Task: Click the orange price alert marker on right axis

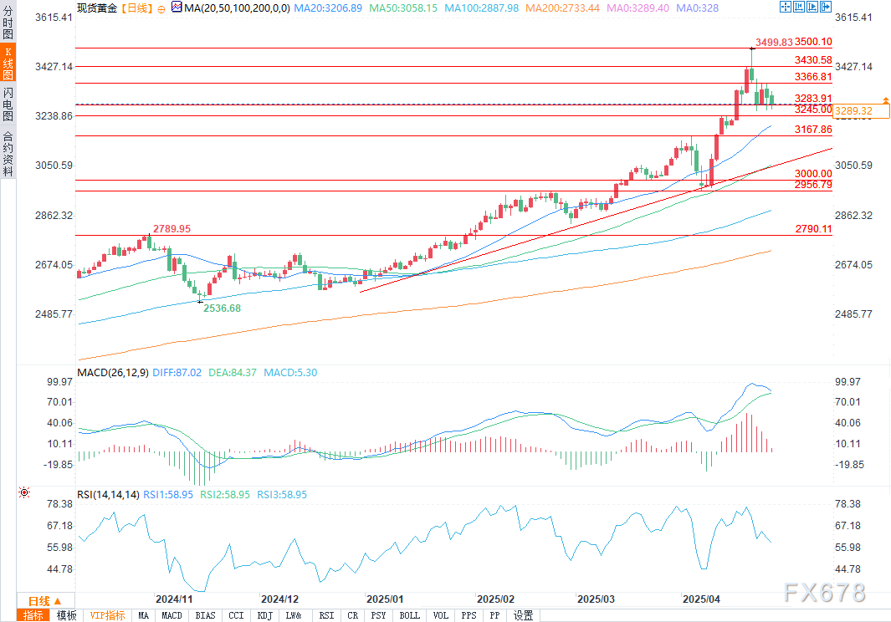Action: (885, 100)
